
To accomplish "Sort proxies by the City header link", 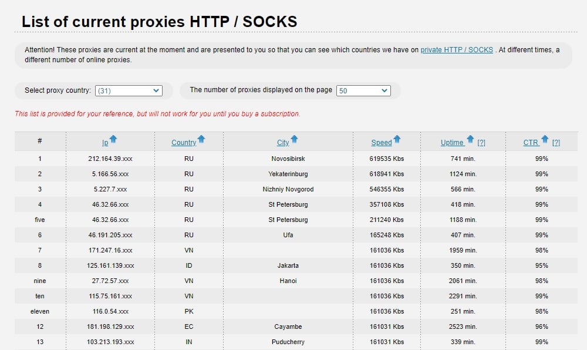I will pyautogui.click(x=283, y=143).
